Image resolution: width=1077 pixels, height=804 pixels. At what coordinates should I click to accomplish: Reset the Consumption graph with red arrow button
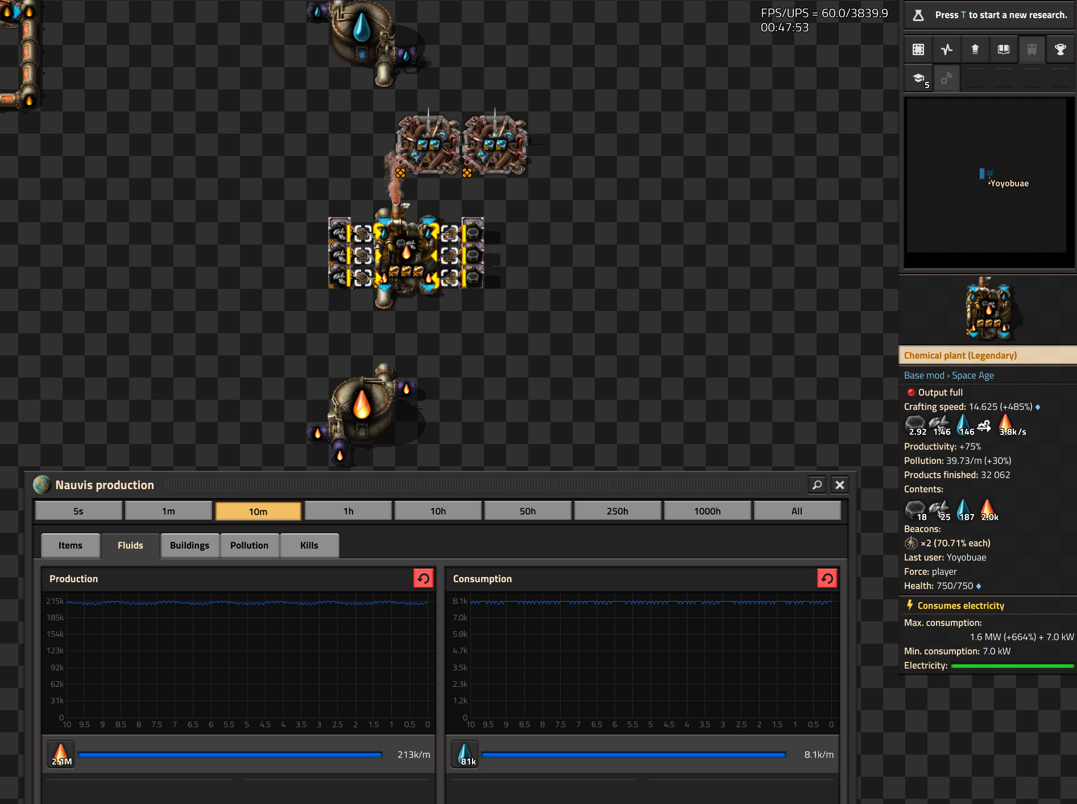(827, 579)
